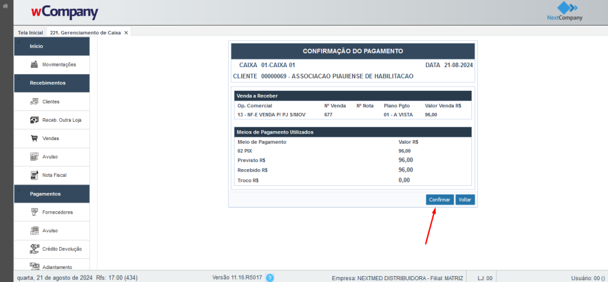Close the Gerenciamento de Caixa tab
Screen dimensions: 608x282
click(x=126, y=33)
